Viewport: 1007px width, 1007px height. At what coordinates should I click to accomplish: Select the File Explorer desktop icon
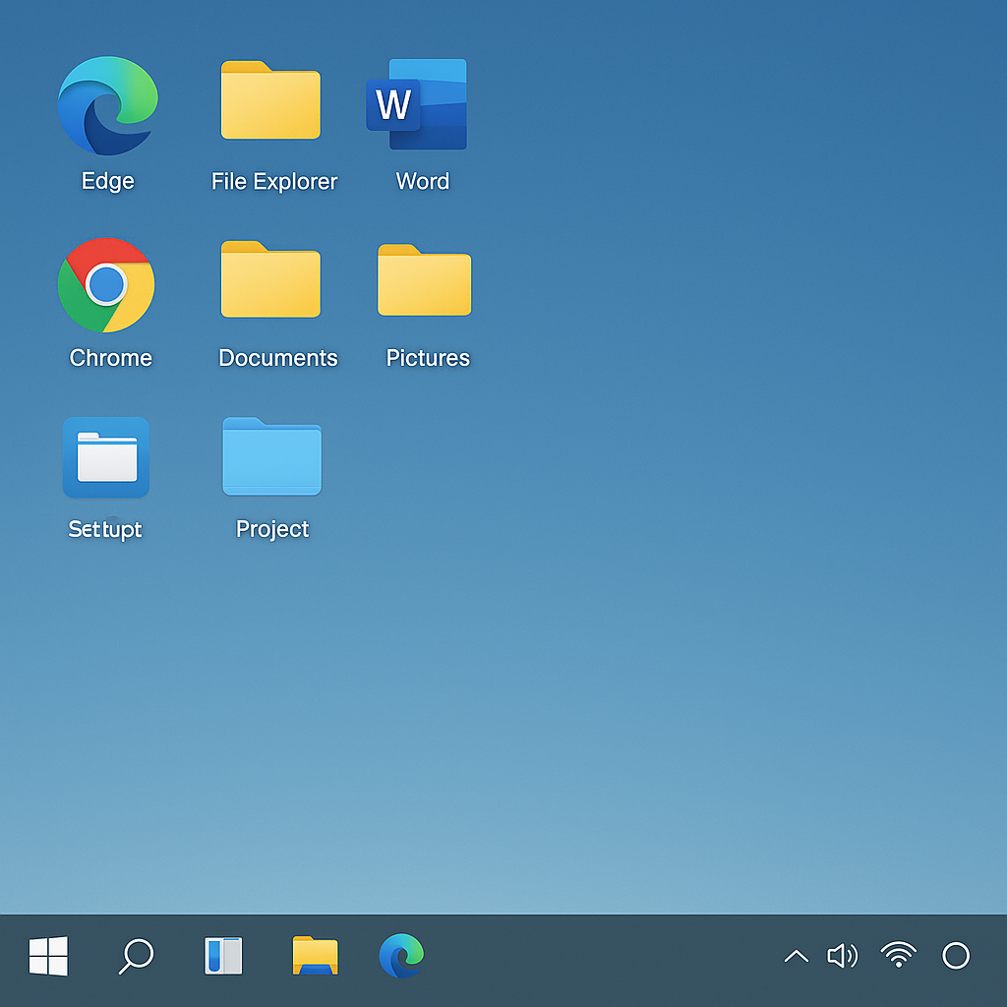point(270,101)
